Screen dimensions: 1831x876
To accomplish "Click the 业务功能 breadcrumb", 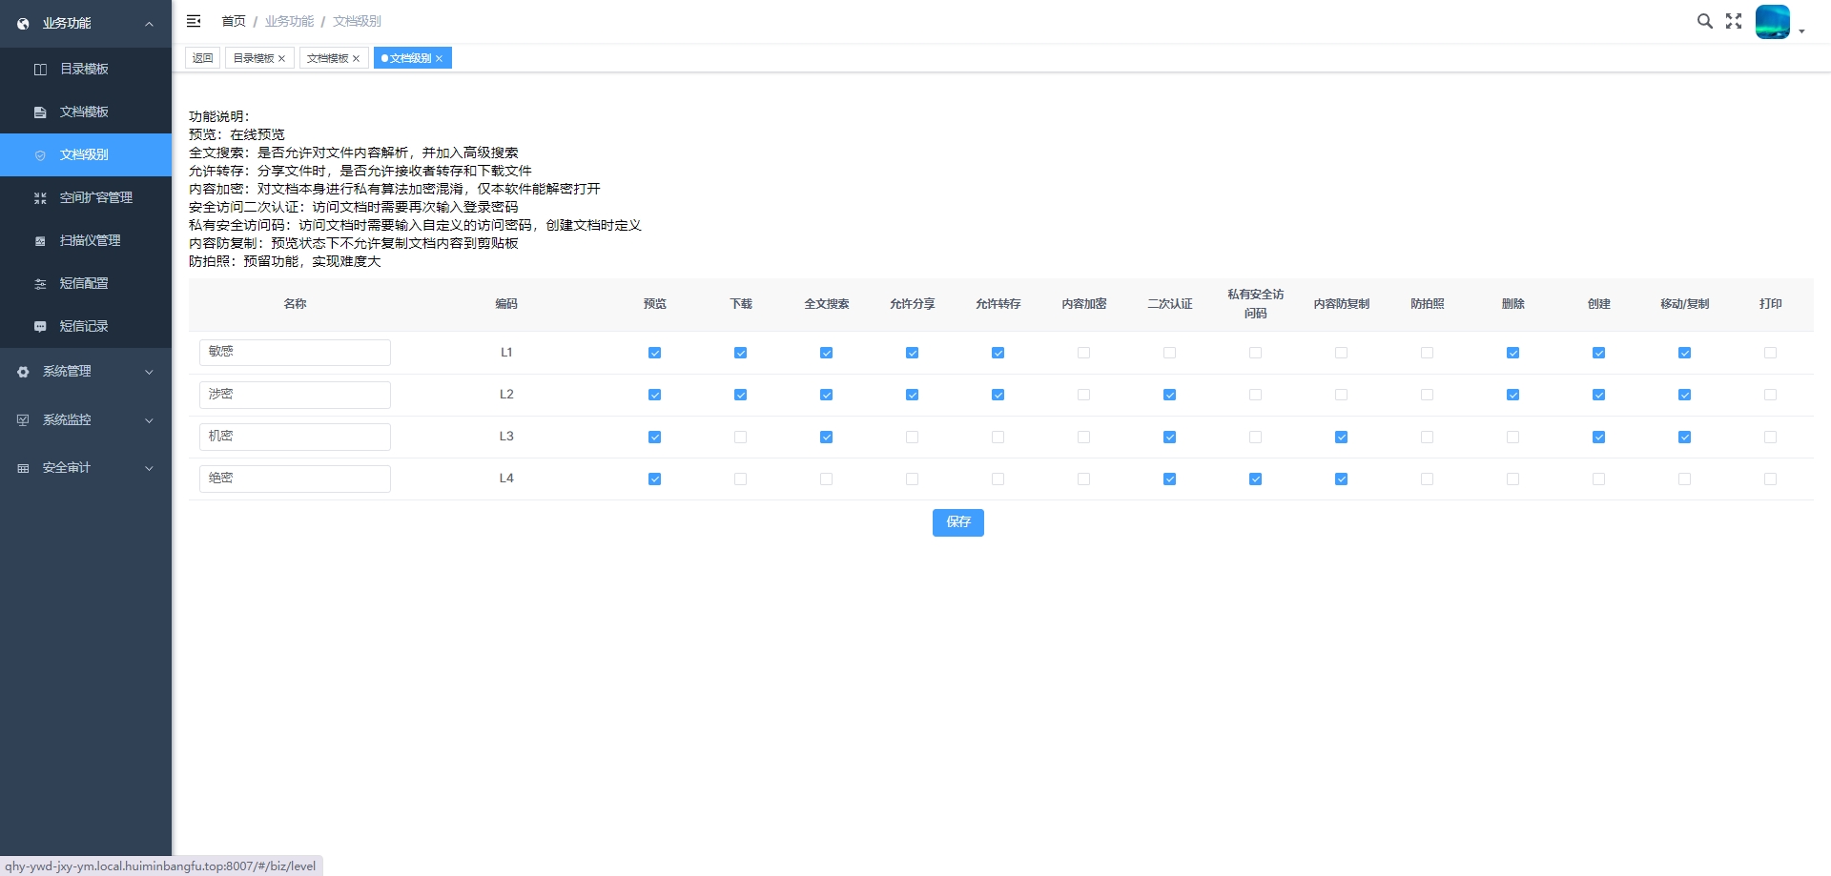I will pos(289,21).
